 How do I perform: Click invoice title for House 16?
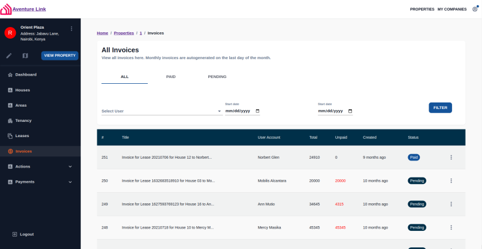(x=168, y=204)
